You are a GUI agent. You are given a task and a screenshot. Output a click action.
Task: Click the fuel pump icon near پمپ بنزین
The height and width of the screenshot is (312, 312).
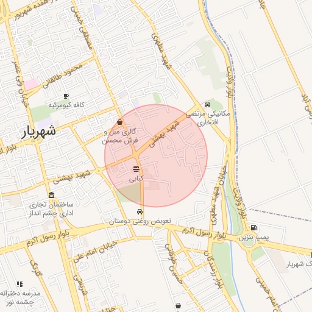(x=253, y=227)
